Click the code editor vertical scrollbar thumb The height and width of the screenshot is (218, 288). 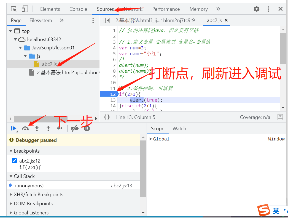click(x=283, y=48)
